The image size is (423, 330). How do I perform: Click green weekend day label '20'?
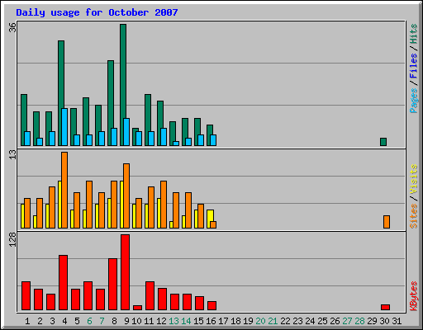point(260,321)
